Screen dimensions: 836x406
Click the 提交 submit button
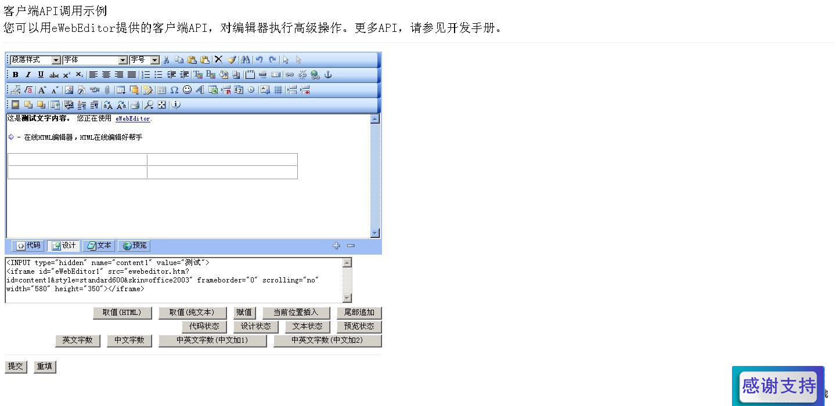tap(16, 367)
